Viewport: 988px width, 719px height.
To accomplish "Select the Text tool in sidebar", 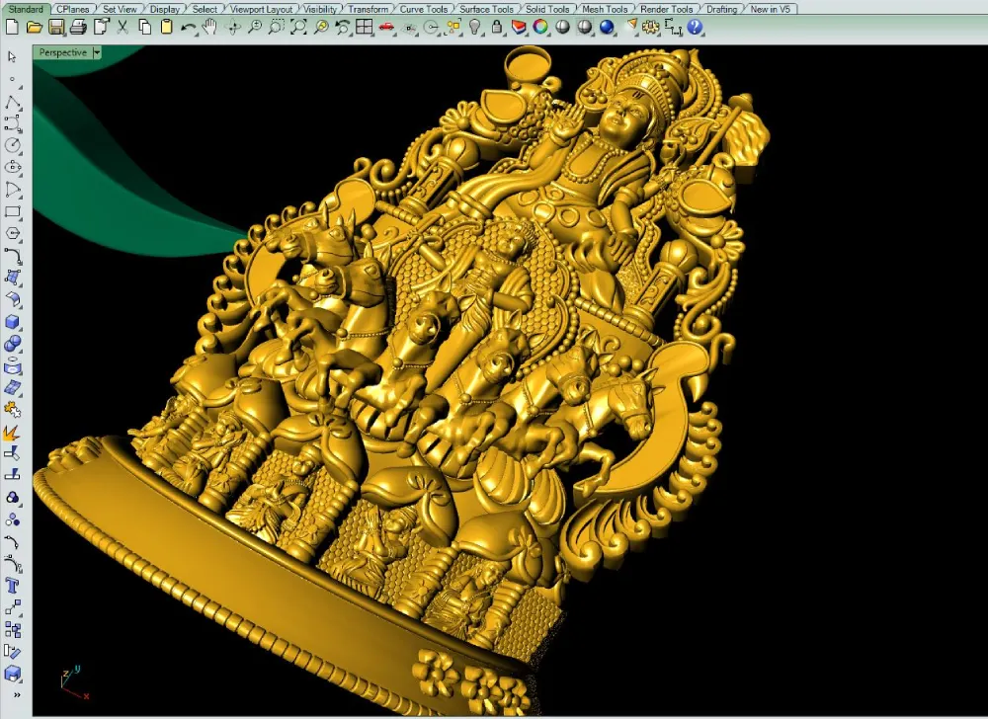I will click(x=12, y=586).
